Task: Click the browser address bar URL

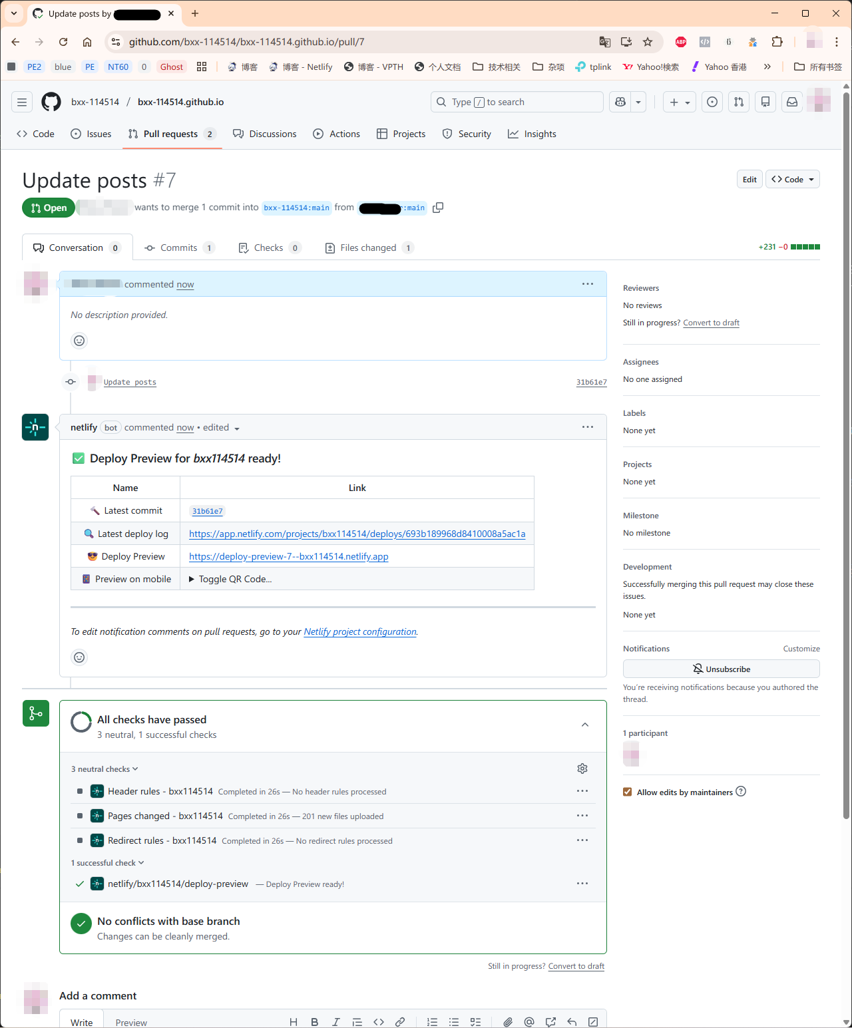Action: click(246, 42)
